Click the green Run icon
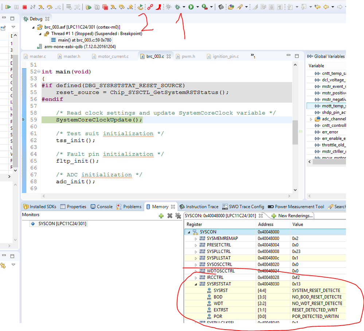This screenshot has height=331, width=364. 191,7
